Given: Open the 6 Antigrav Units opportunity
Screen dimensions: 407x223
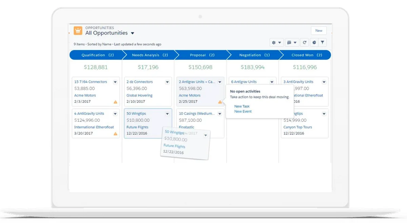Looking at the screenshot, I should (x=244, y=82).
